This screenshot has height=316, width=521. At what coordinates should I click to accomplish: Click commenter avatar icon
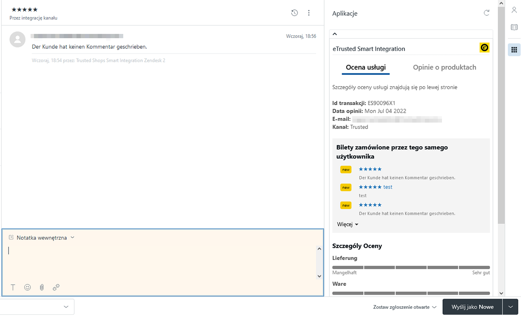(x=17, y=39)
